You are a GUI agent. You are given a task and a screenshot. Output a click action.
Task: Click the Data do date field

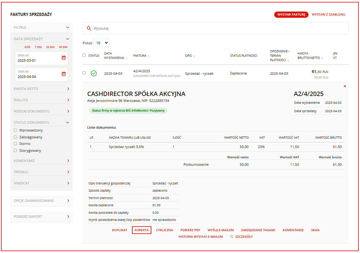41,74
